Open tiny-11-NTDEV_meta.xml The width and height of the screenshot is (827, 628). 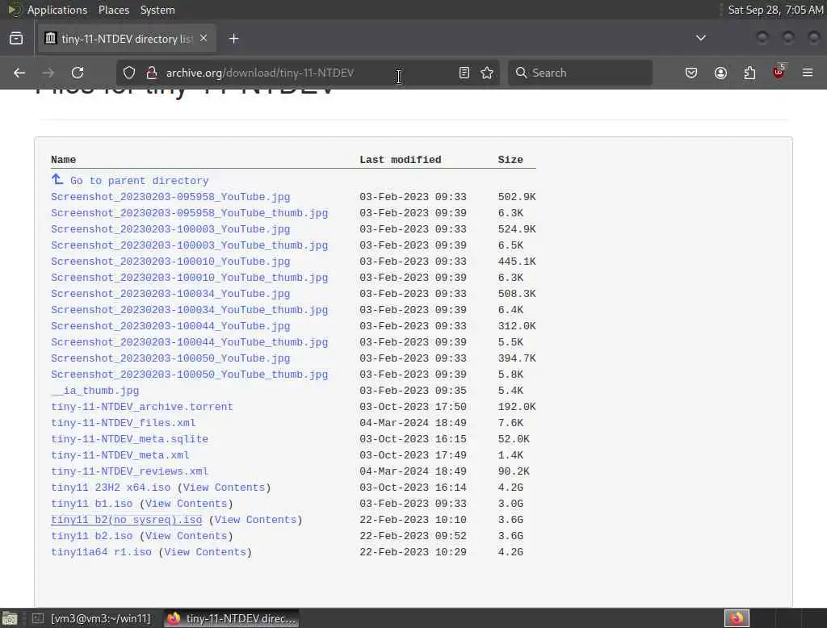coord(120,455)
